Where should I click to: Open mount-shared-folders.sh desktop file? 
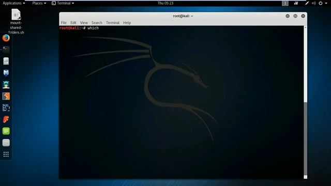pos(16,21)
